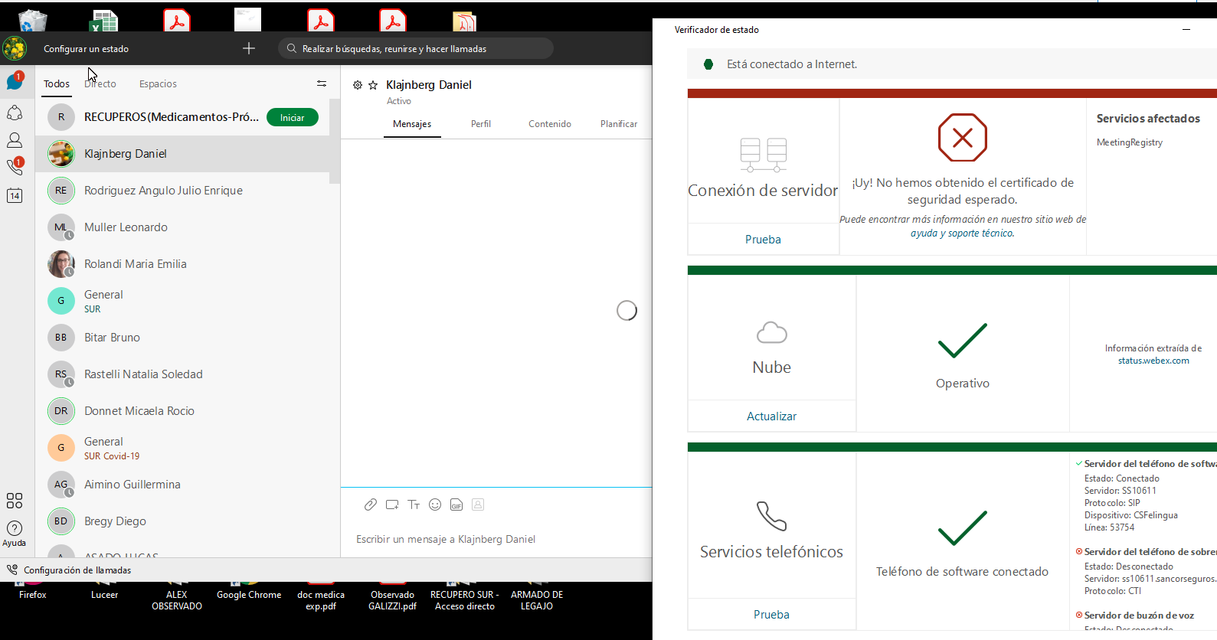Viewport: 1217px width, 640px height.
Task: Click the attachment paperclip icon
Action: 371,504
